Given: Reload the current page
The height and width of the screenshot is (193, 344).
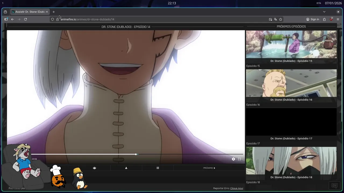Looking at the screenshot, I should pyautogui.click(x=25, y=19).
